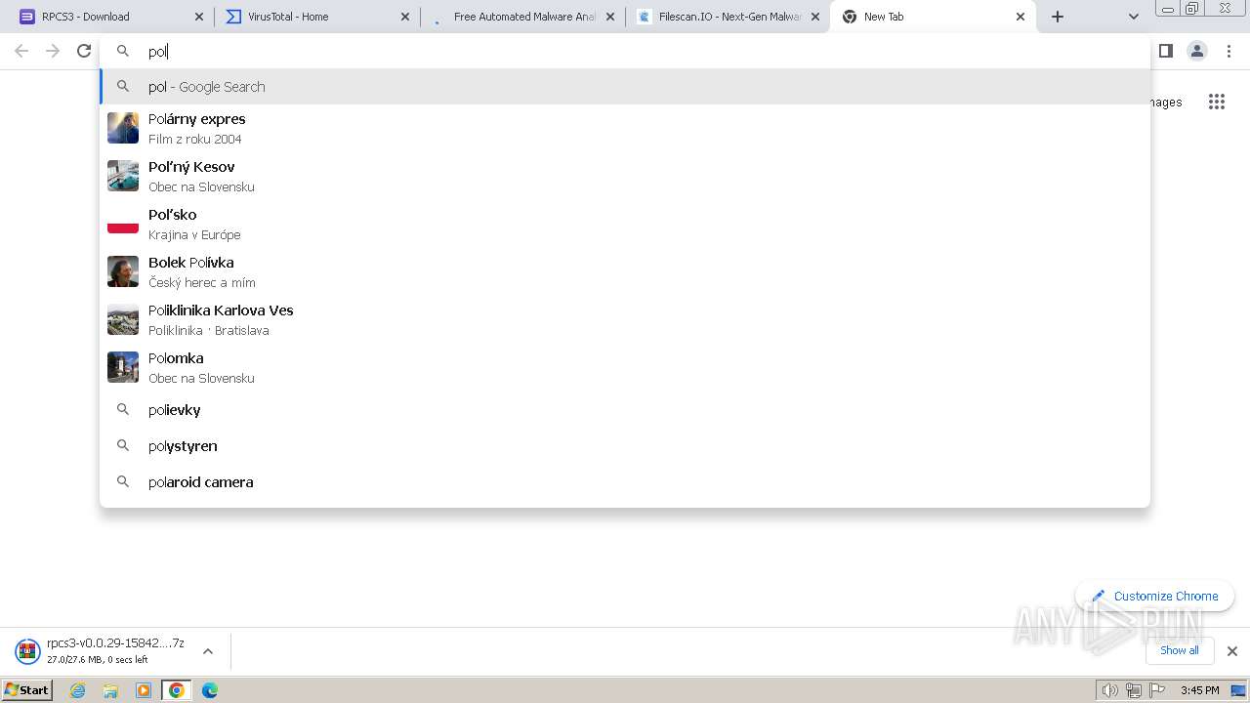Open the Google apps grid

[1217, 102]
